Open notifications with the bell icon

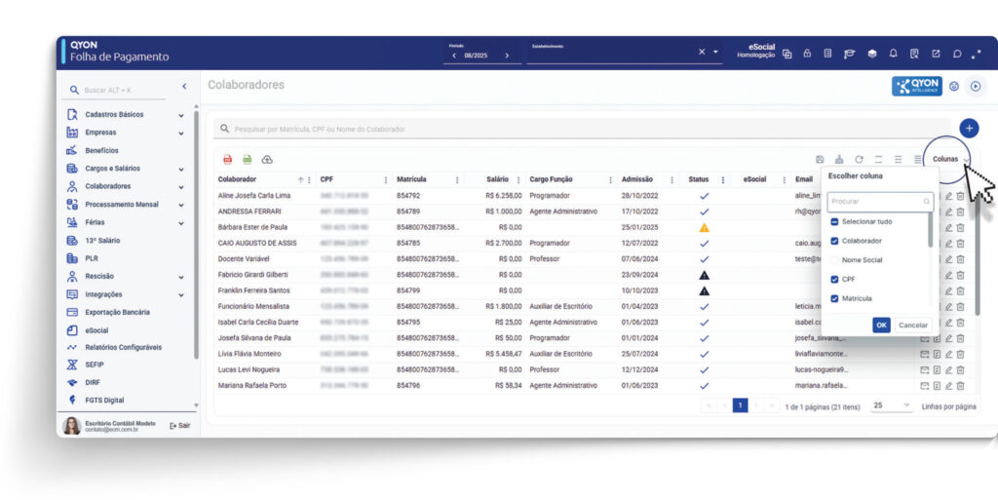(x=893, y=54)
